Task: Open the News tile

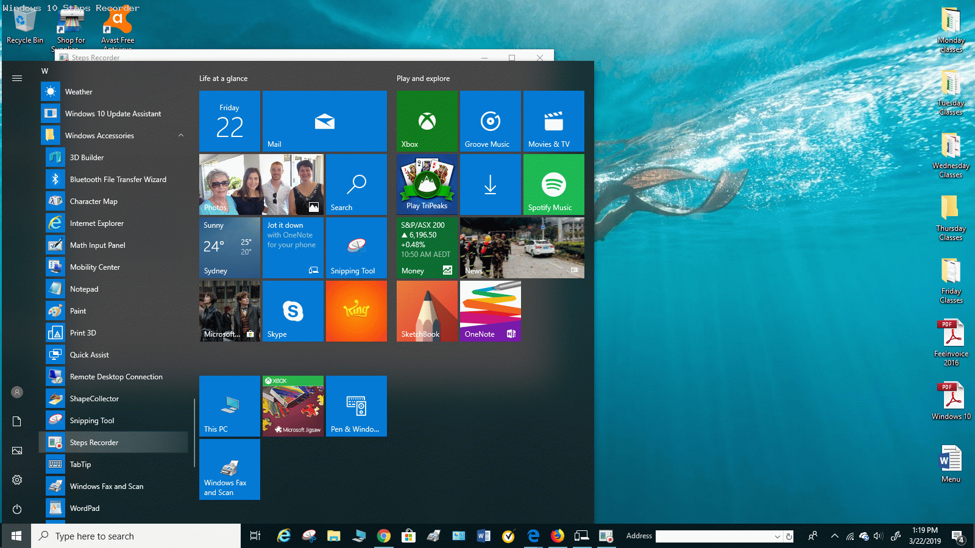Action: [x=522, y=248]
